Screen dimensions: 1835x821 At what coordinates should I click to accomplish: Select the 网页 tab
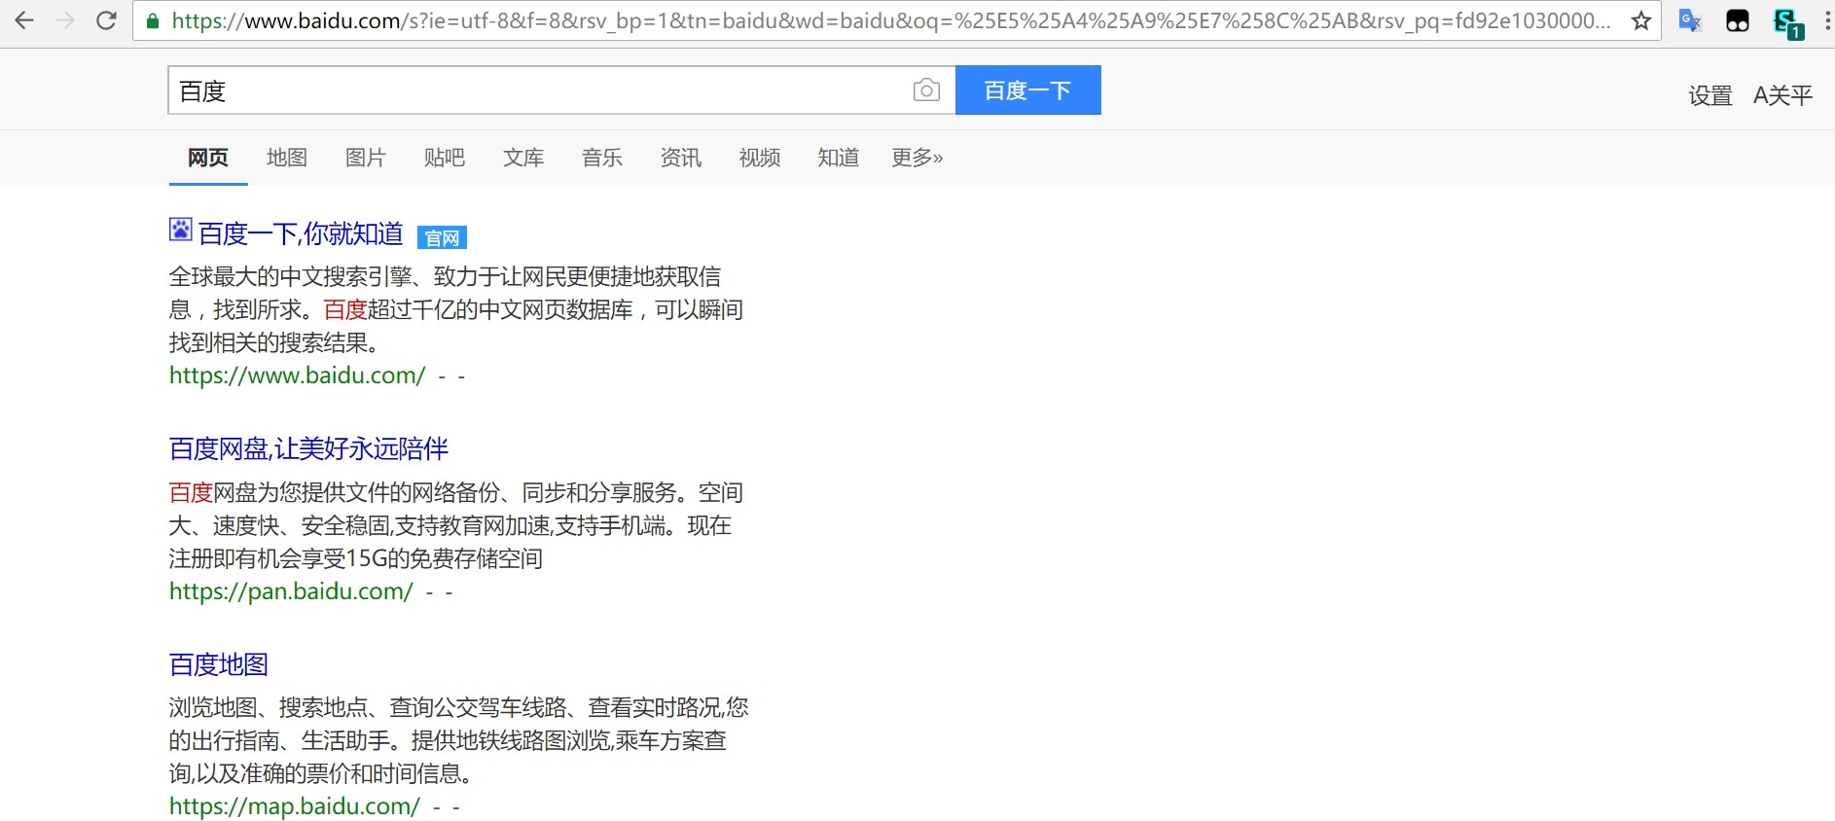(x=208, y=158)
